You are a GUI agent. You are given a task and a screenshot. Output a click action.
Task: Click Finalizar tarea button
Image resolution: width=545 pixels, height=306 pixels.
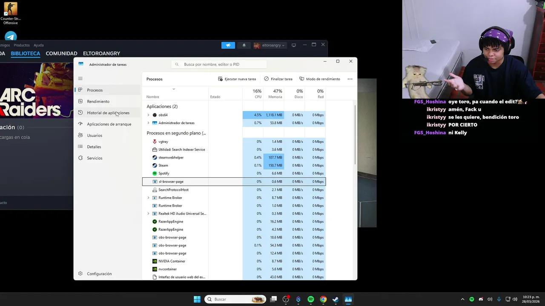(278, 79)
